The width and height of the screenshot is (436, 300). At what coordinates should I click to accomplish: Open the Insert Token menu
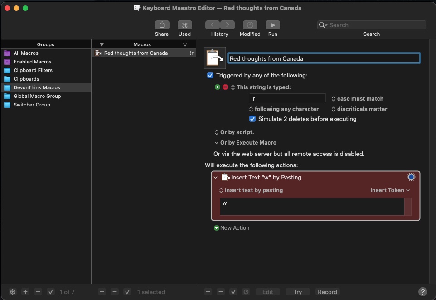coord(390,190)
